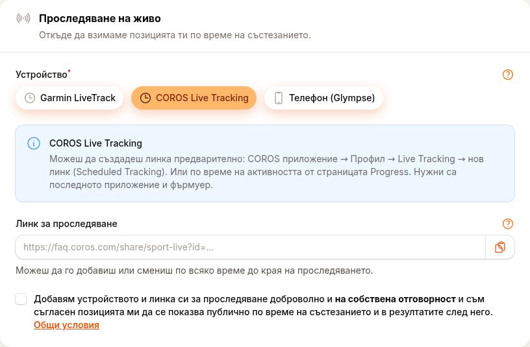Click the live broadcast icon beside Проследяване на живо
The image size is (530, 347).
(23, 18)
